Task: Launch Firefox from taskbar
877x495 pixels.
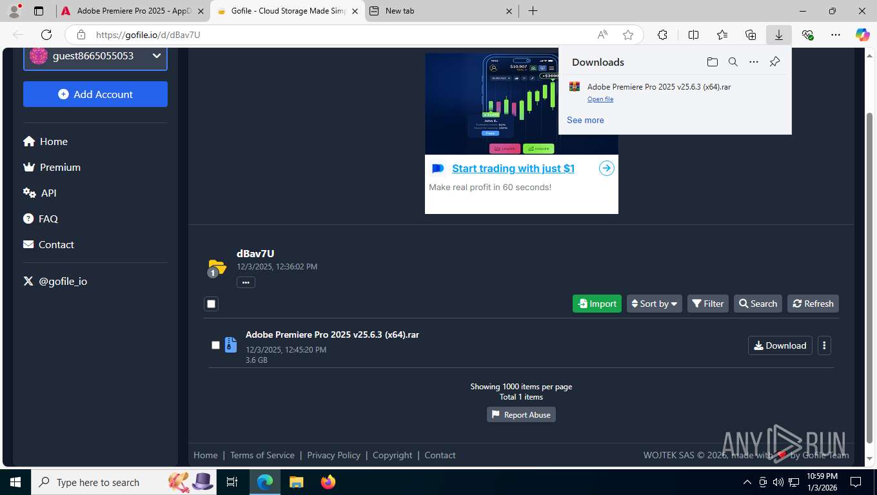Action: click(328, 482)
